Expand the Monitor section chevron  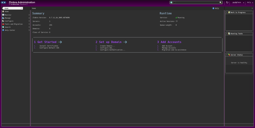pos(29,15)
